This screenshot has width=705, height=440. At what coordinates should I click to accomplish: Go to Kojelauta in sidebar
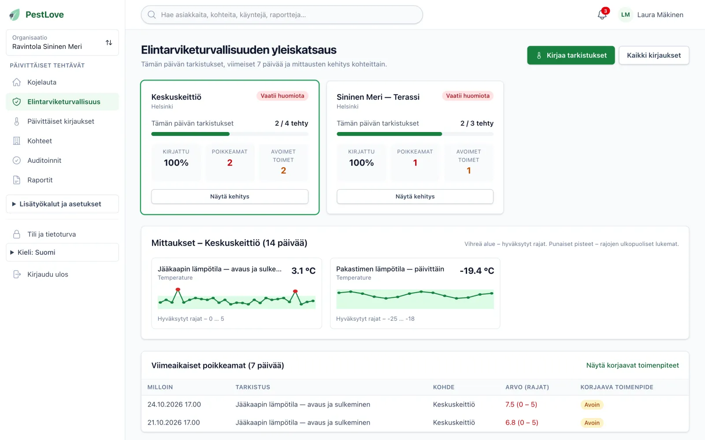click(62, 82)
